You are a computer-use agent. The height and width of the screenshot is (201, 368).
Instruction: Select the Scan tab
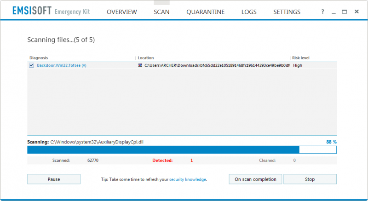tap(161, 12)
